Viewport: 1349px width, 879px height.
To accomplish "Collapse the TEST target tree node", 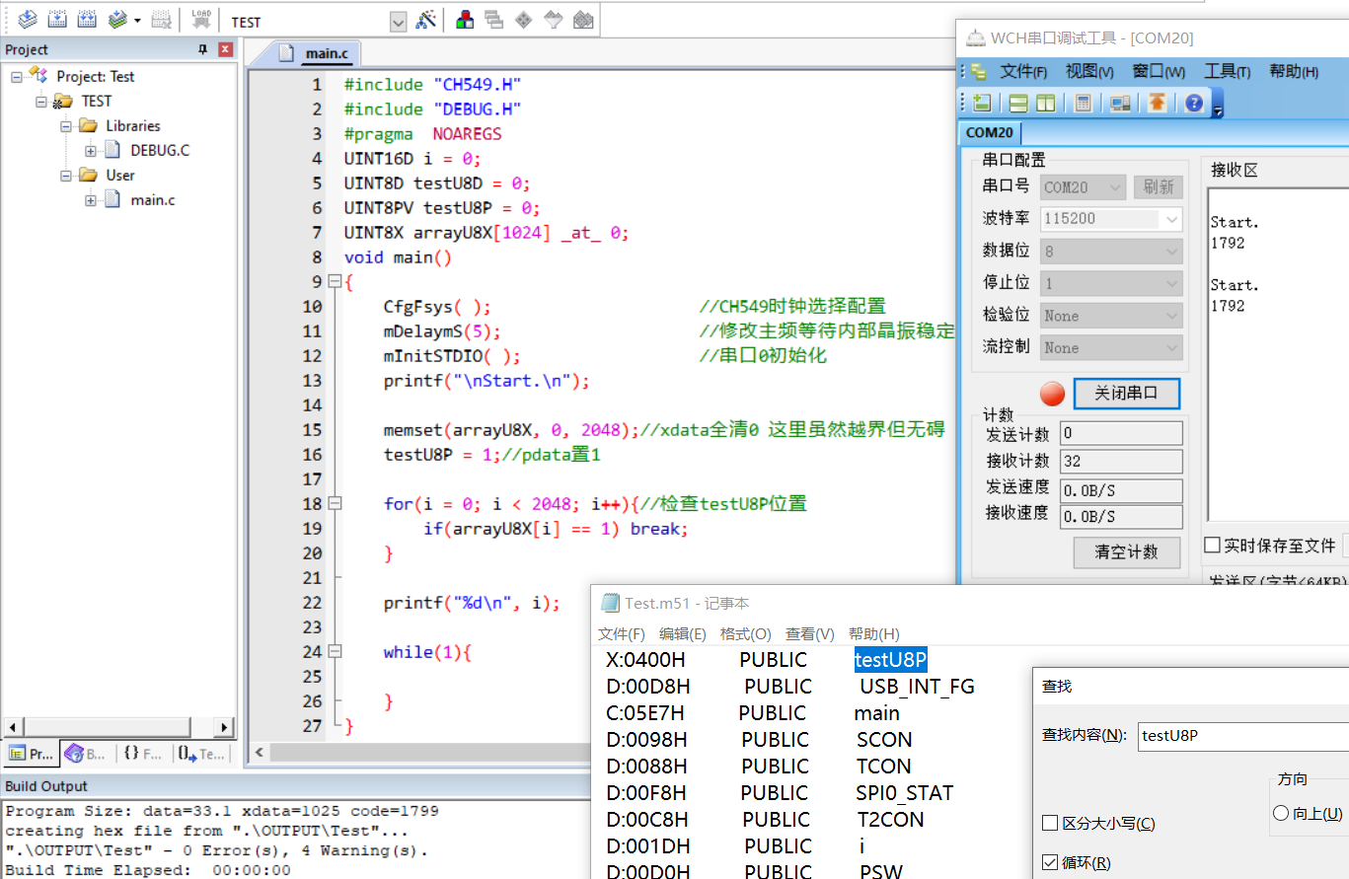I will (x=41, y=101).
